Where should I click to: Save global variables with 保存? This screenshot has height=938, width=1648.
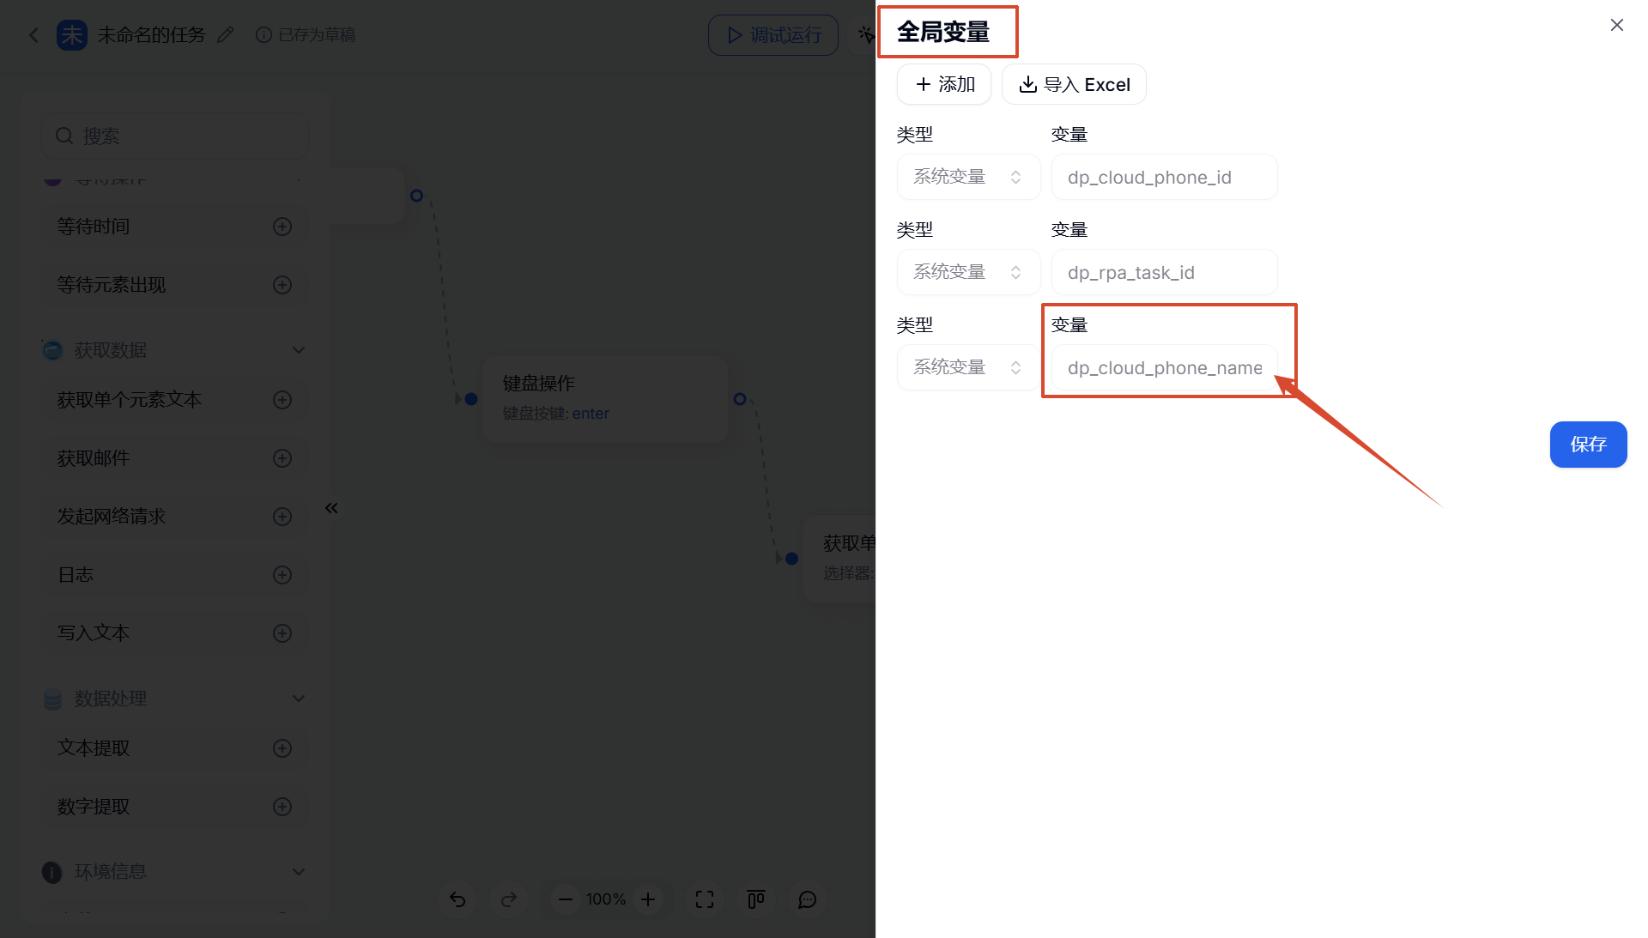[x=1588, y=445]
